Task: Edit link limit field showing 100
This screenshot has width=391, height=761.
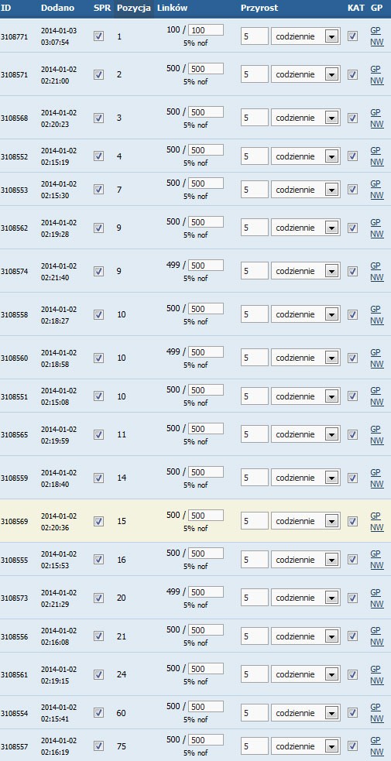Action: [x=206, y=30]
